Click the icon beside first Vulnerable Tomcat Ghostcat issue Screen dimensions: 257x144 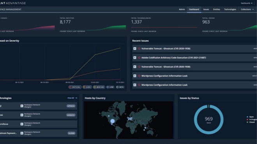pos(135,49)
